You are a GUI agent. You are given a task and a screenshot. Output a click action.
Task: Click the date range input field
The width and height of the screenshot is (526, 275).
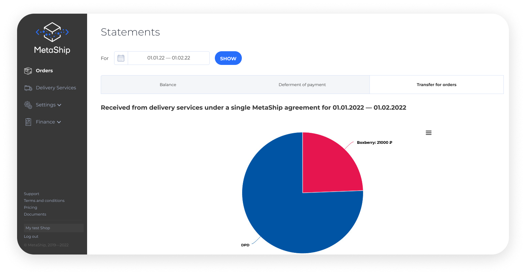coord(169,58)
